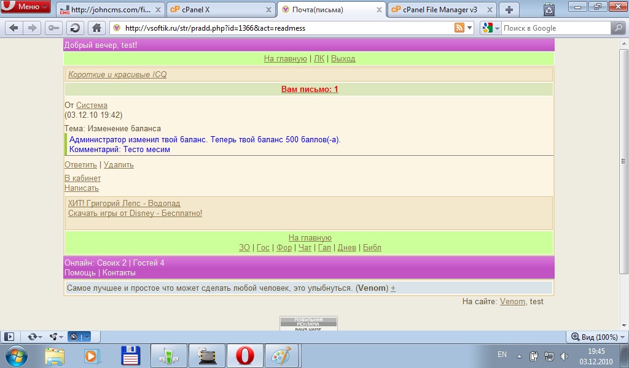Open the blue floppy disk taskbar app
Viewport: 629px width, 368px height.
[x=130, y=356]
